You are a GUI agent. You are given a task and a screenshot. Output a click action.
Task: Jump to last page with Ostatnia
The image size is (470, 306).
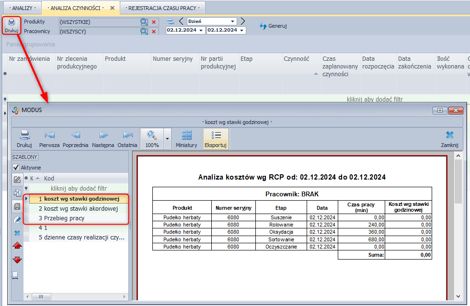pos(127,139)
